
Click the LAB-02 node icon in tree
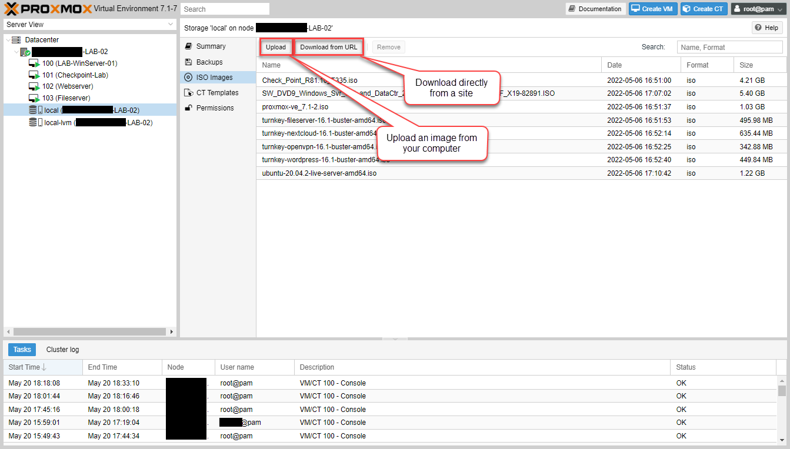25,52
